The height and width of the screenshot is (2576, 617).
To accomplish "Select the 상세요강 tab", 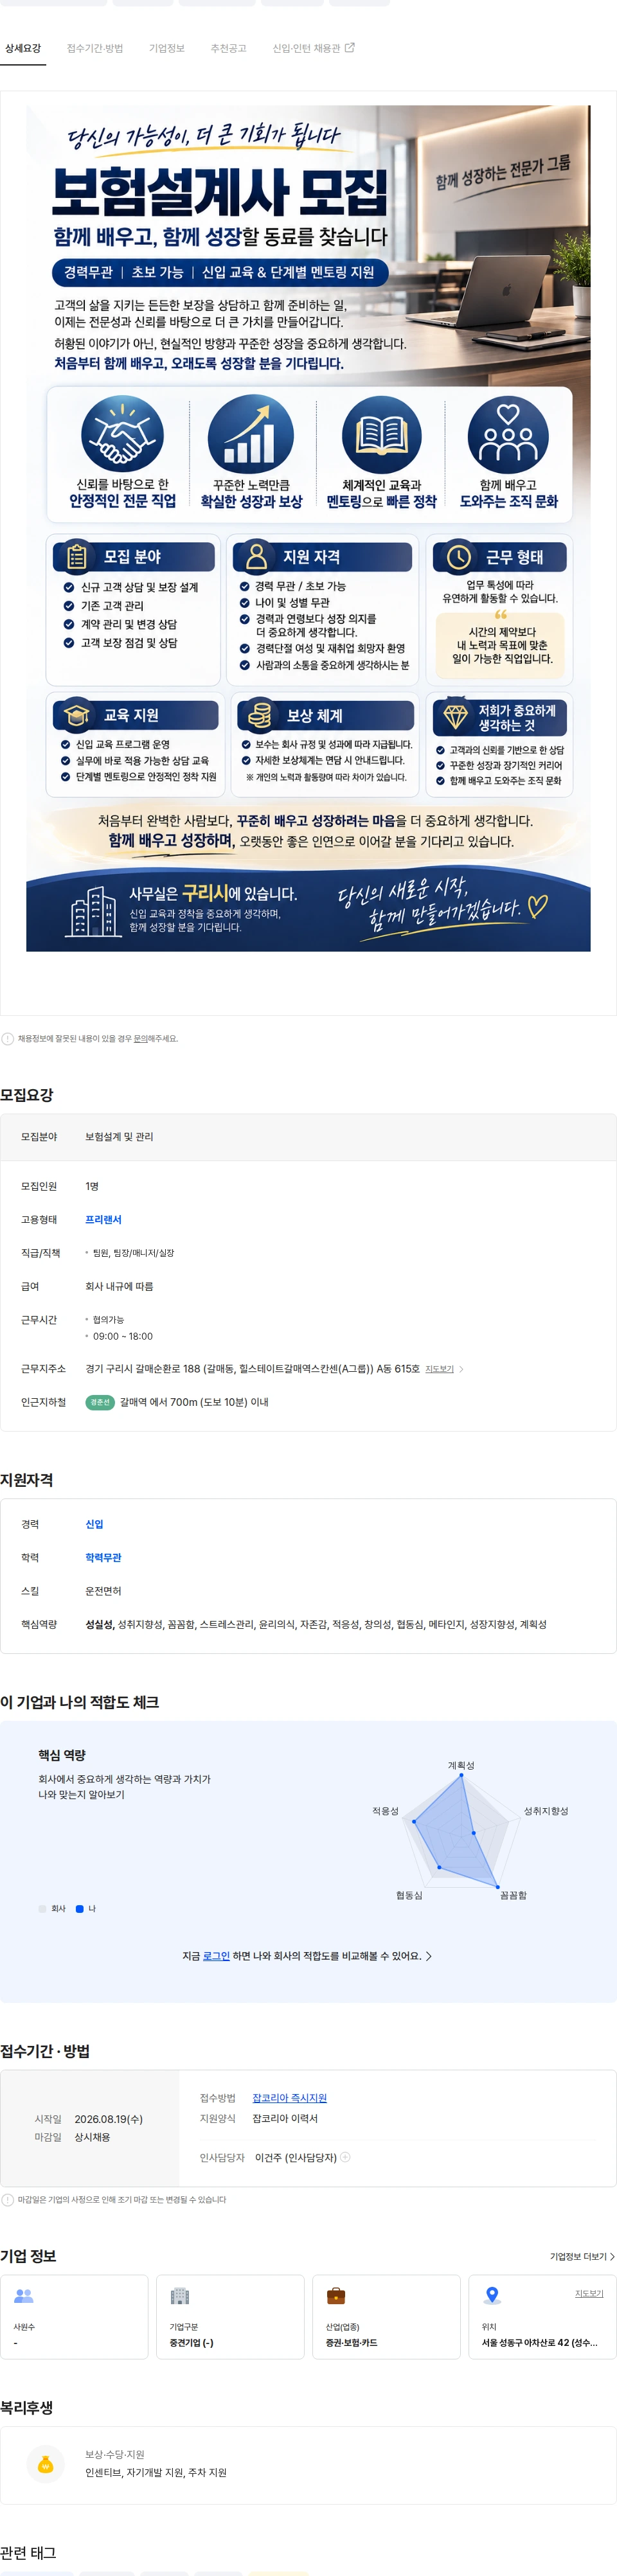I will [x=23, y=48].
